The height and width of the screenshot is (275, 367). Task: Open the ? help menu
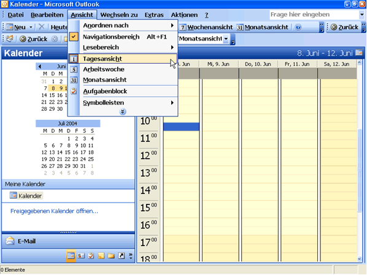click(x=206, y=15)
